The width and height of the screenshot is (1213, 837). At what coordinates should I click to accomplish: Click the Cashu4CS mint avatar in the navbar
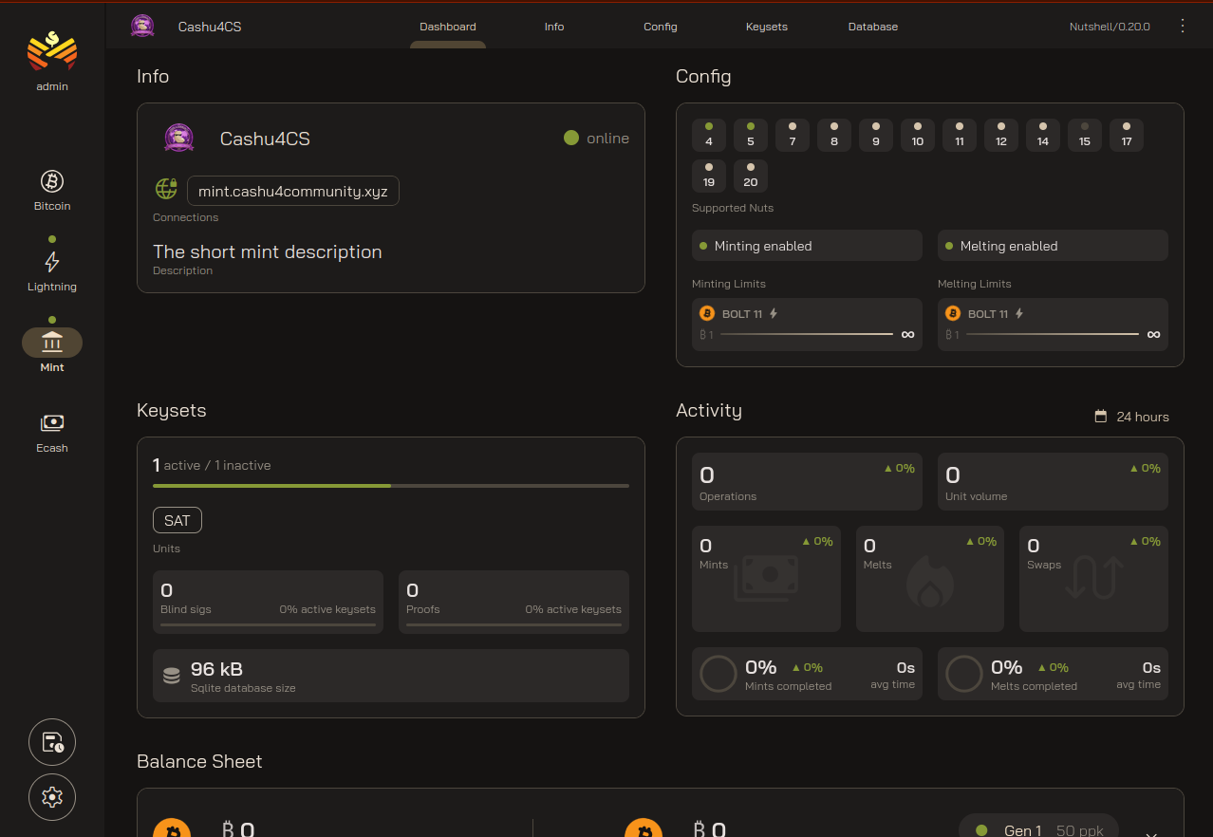pos(142,26)
